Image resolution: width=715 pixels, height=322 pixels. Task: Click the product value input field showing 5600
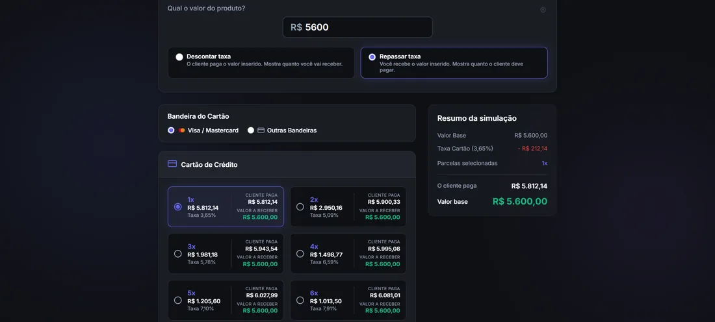click(x=357, y=27)
